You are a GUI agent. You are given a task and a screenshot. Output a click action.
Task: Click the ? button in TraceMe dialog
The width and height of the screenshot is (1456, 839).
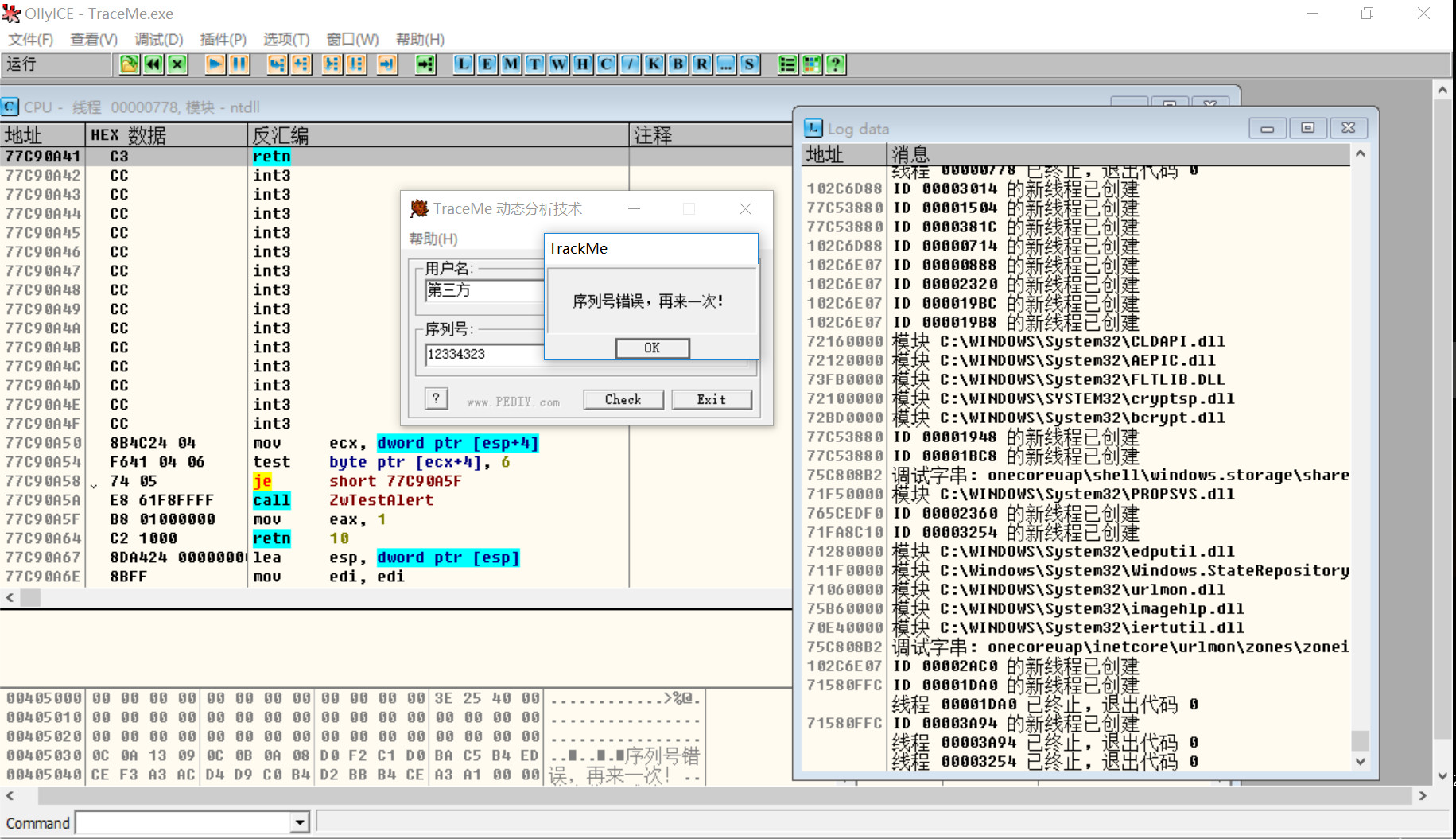436,398
